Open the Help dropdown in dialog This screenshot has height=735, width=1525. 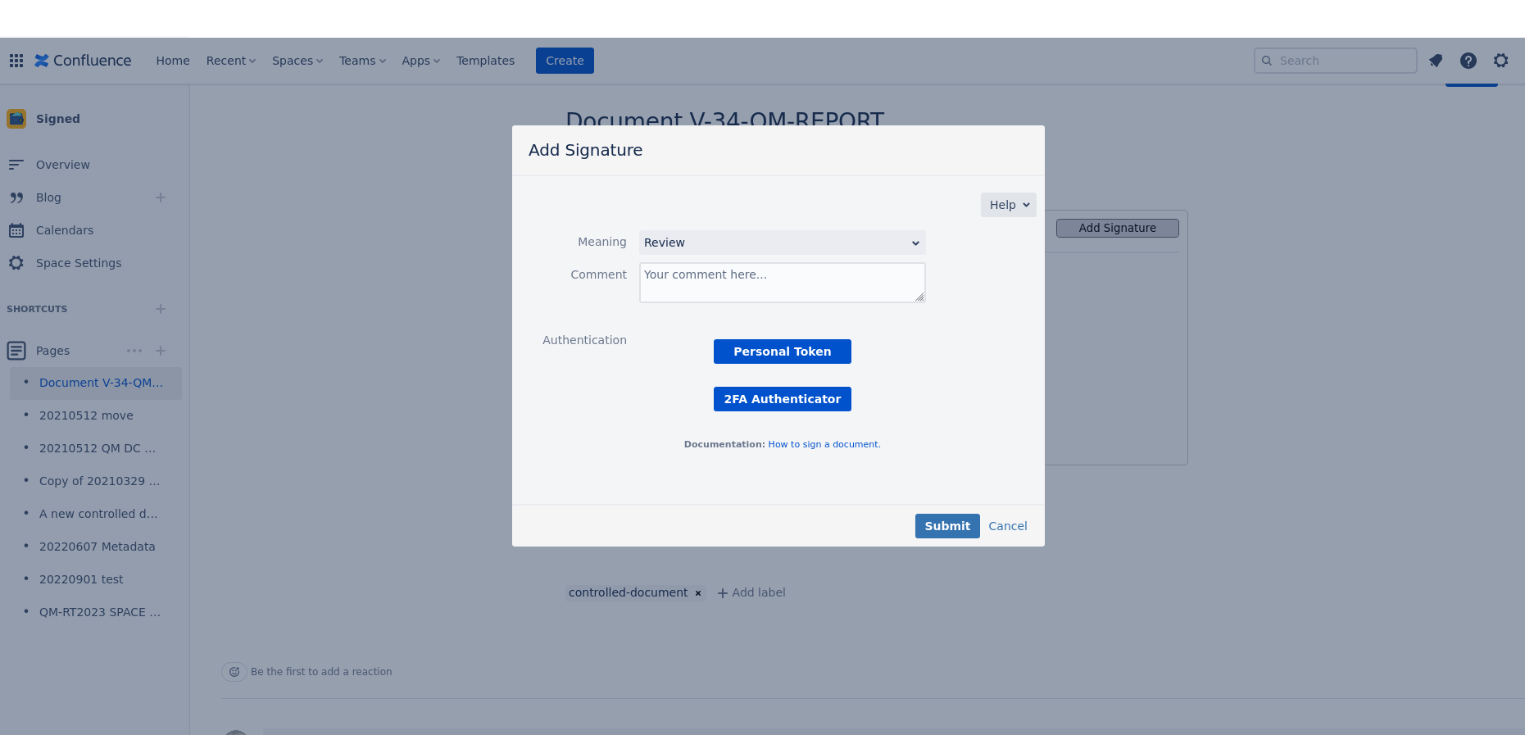tap(1009, 205)
